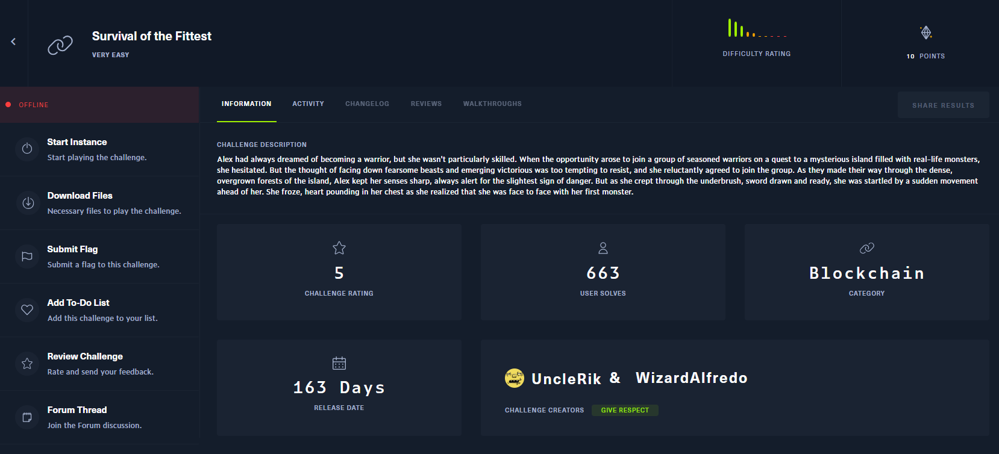Image resolution: width=999 pixels, height=454 pixels.
Task: Click the back arrow chevron
Action: 13,42
